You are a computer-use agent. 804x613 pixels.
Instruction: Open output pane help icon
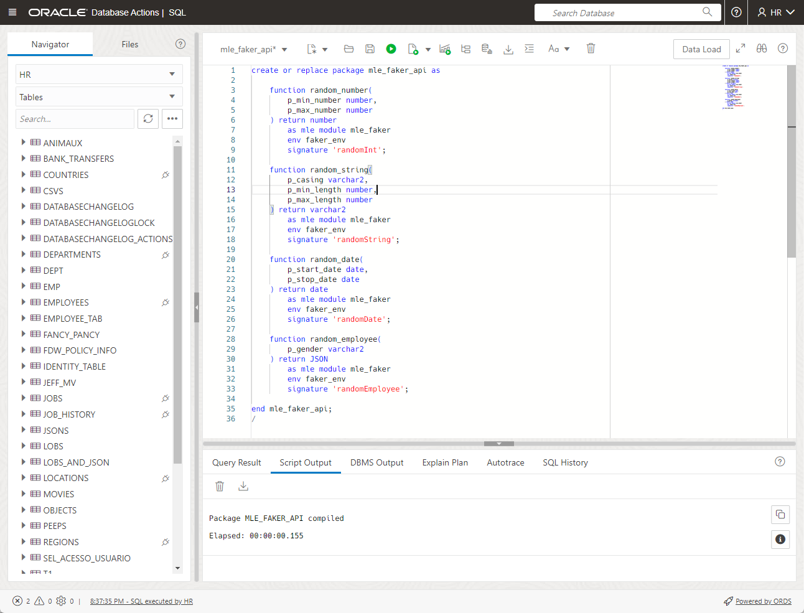780,462
